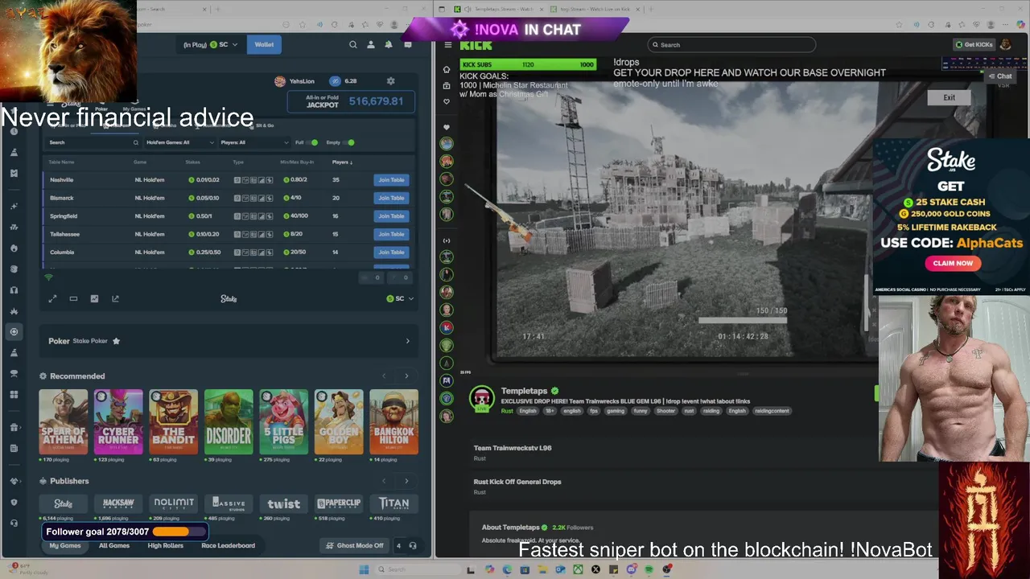Click the Kick sidebar home icon
1030x579 pixels.
tap(447, 69)
